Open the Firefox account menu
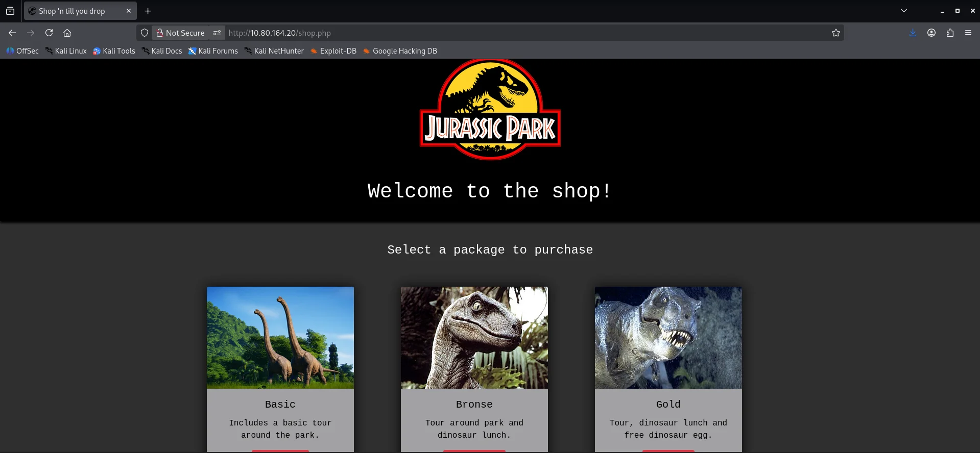Viewport: 980px width, 453px height. tap(931, 33)
